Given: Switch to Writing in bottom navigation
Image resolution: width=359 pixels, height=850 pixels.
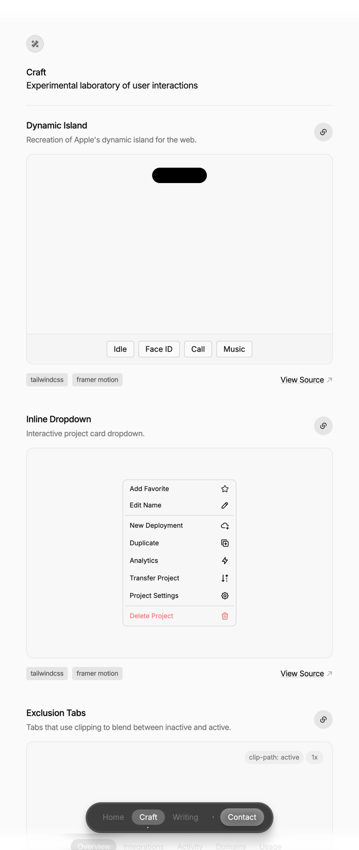Looking at the screenshot, I should click(x=185, y=817).
